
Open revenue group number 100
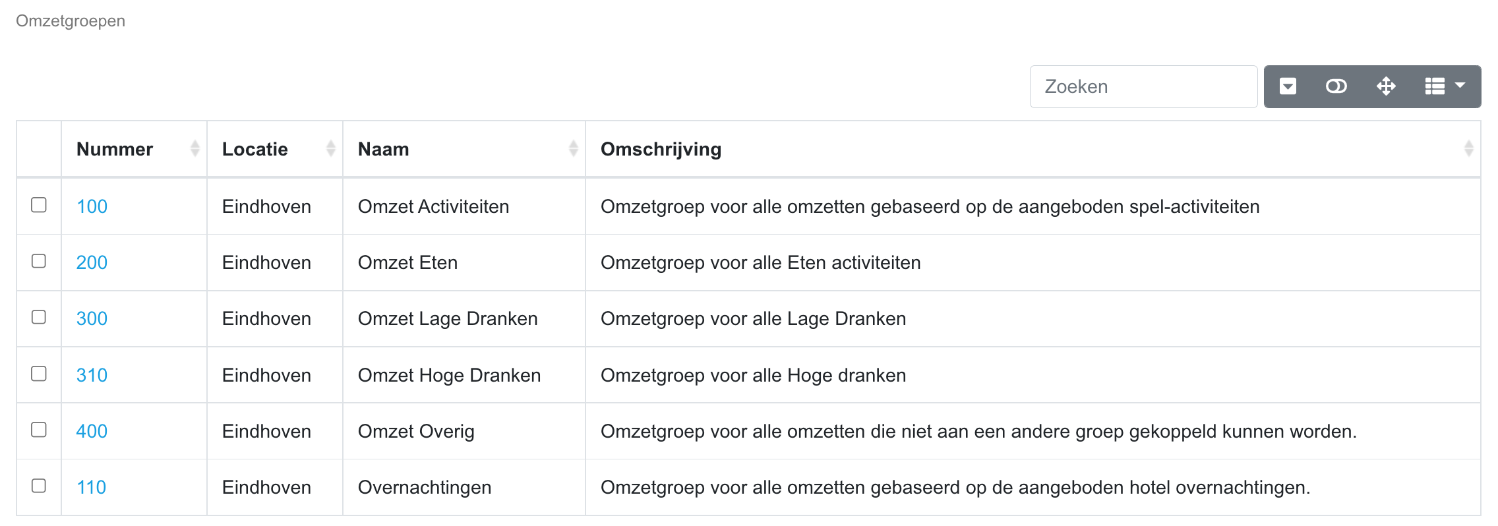pos(92,206)
